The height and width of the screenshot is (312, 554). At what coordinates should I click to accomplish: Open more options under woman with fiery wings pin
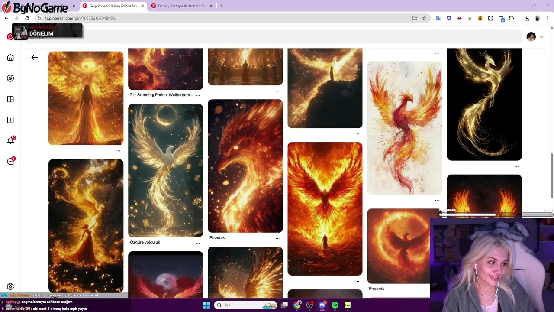point(118,151)
